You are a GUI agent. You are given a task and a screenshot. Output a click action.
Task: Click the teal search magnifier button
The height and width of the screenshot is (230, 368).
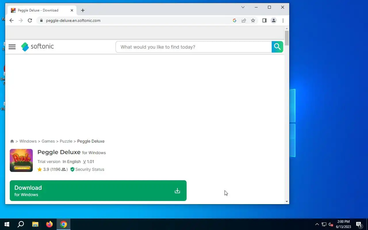tap(277, 47)
